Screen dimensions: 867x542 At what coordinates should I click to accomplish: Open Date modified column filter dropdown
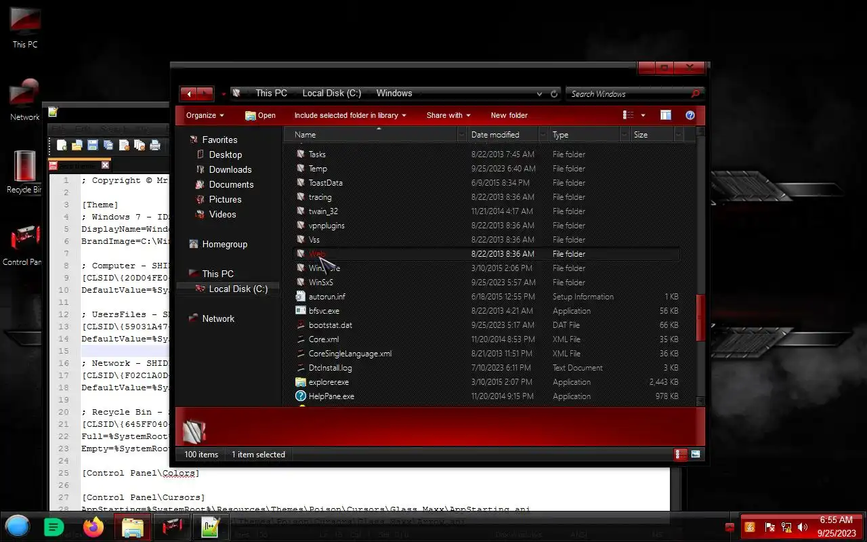tap(544, 135)
